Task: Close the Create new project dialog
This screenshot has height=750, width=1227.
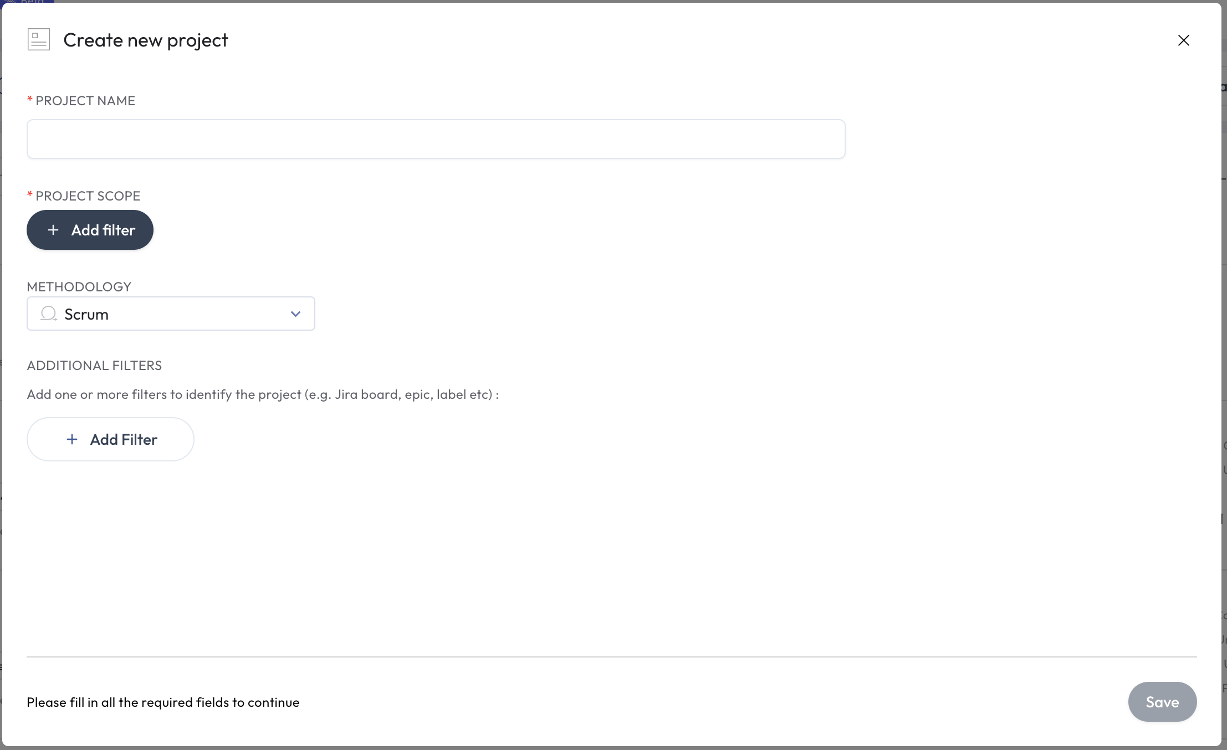Action: point(1183,40)
